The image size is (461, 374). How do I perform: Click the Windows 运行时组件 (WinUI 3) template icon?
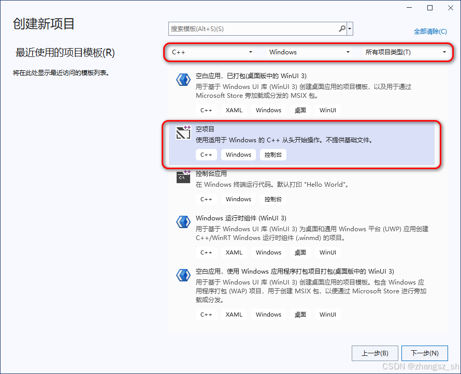point(183,221)
